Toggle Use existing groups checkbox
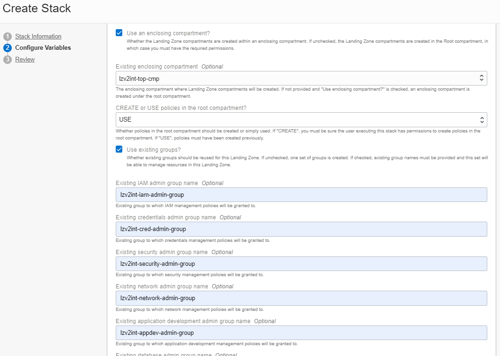The image size is (500, 356). (119, 149)
